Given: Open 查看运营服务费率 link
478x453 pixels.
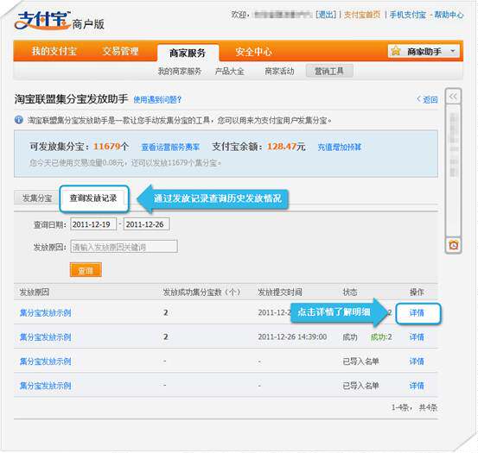Looking at the screenshot, I should [x=170, y=148].
